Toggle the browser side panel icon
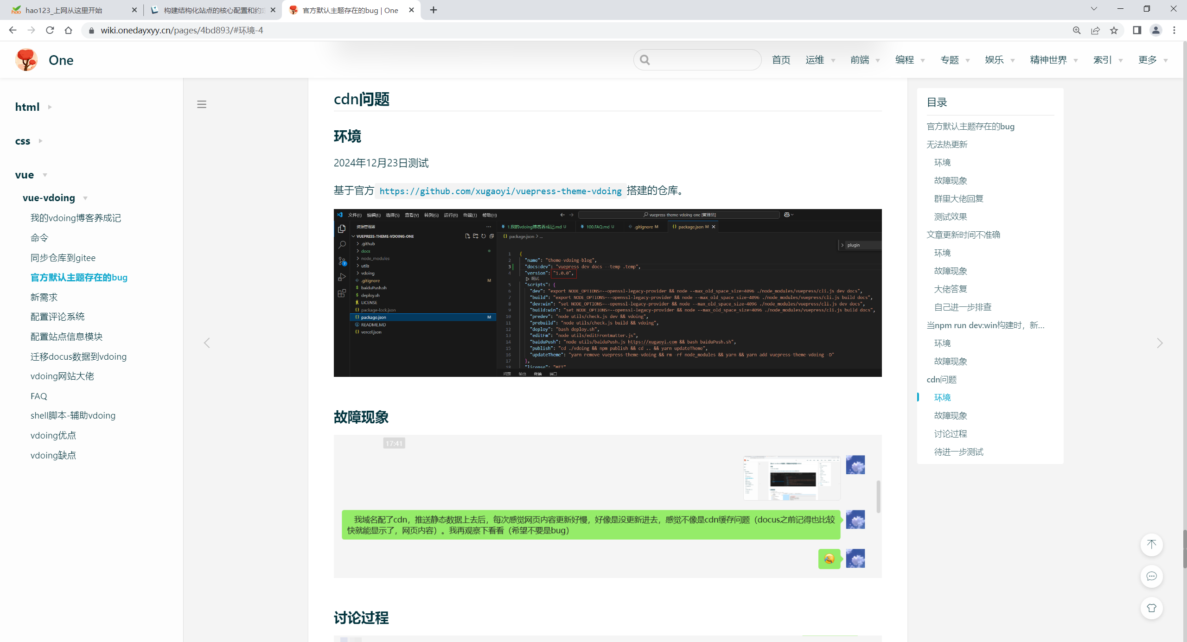 pyautogui.click(x=1137, y=30)
